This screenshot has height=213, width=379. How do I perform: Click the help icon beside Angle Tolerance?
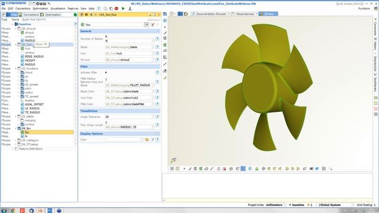pyautogui.click(x=157, y=117)
